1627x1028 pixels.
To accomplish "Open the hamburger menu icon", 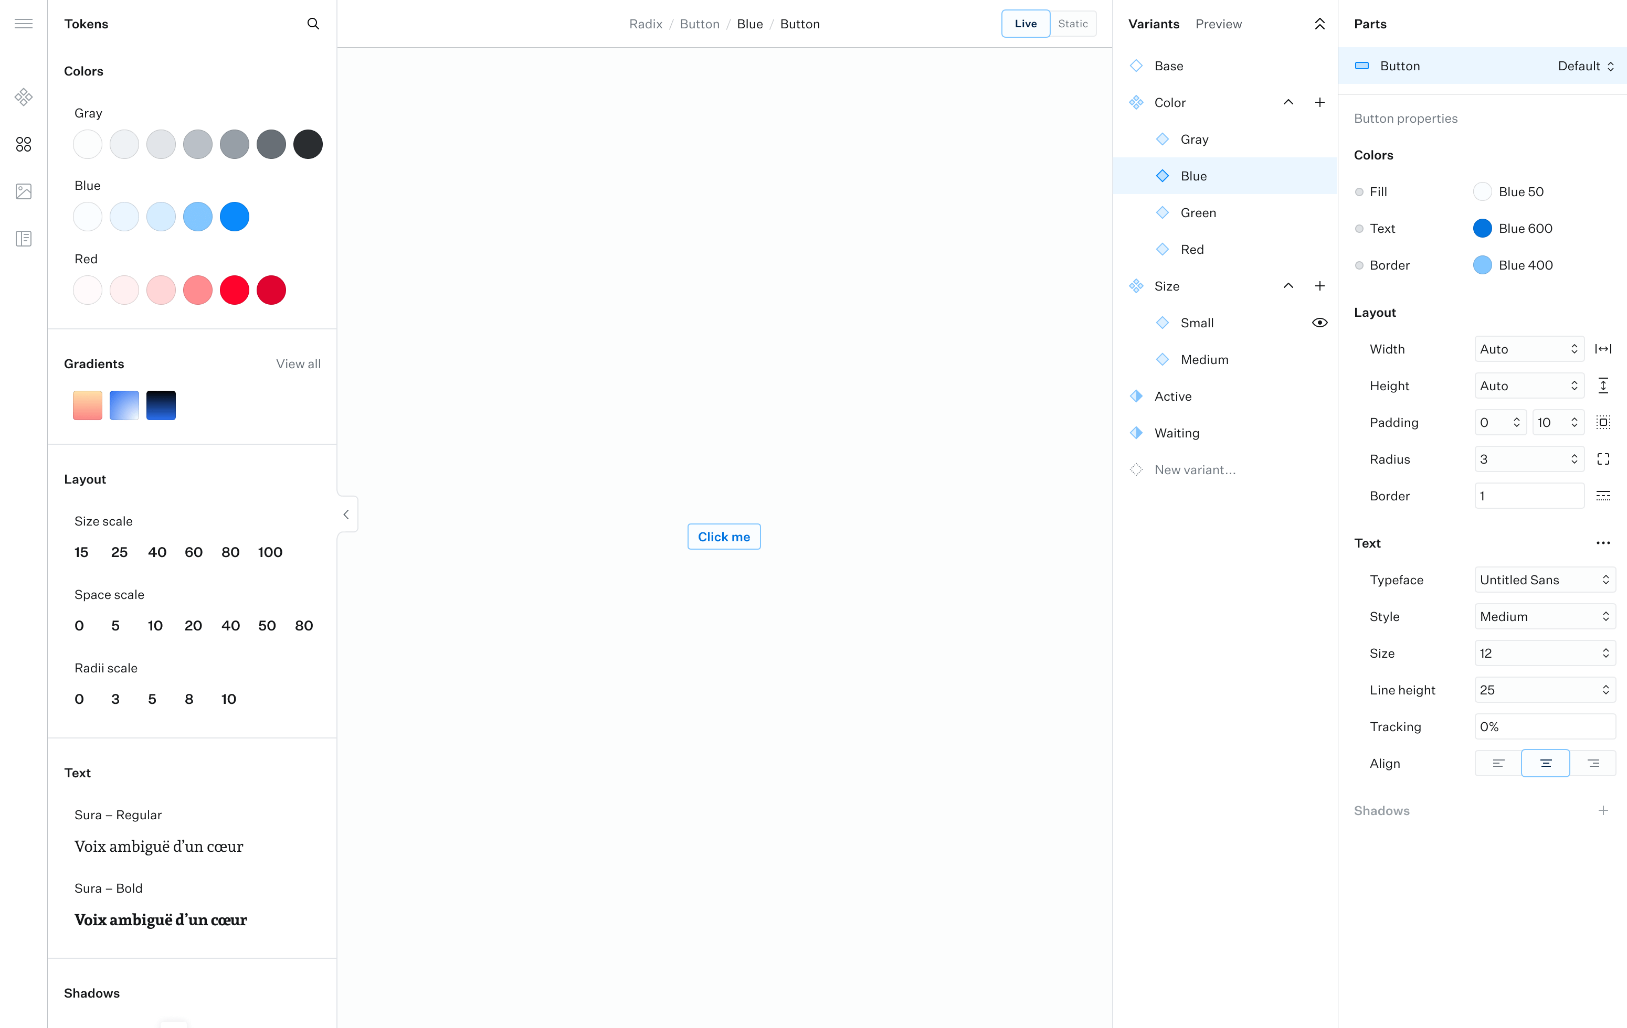I will [x=24, y=24].
